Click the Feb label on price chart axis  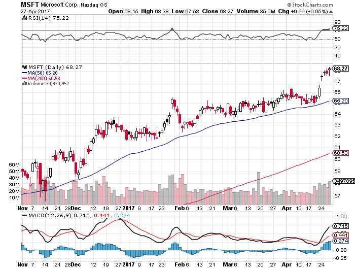point(180,208)
